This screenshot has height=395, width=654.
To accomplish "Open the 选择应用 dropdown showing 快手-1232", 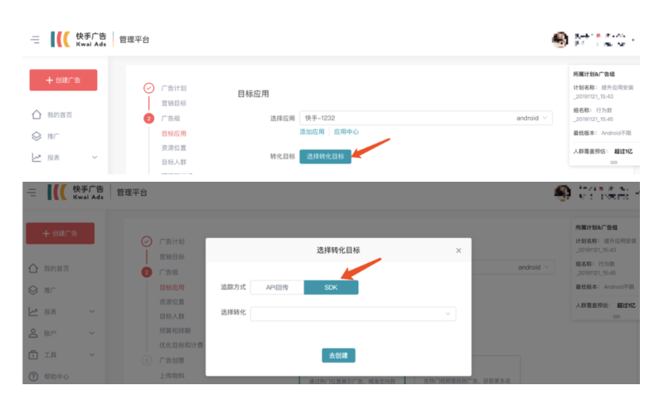I will tap(426, 118).
